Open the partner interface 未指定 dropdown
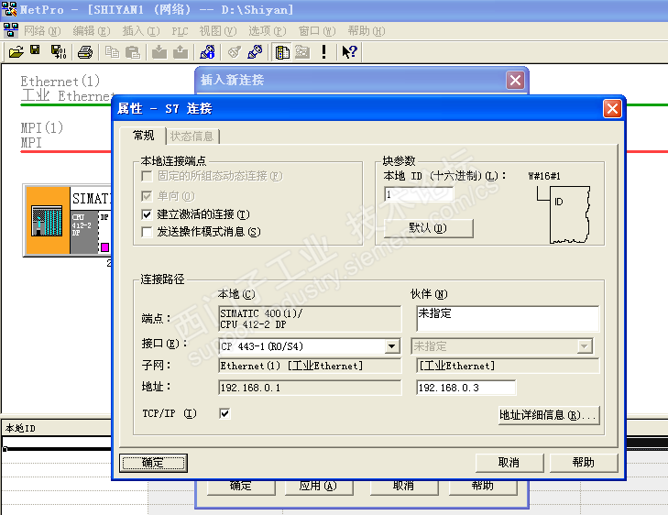668x515 pixels. [585, 346]
